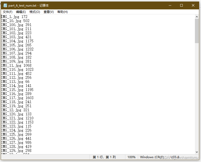This screenshot has width=201, height=162.
Task: Click the line IMG_121.jpg 1210
Action: (17, 118)
